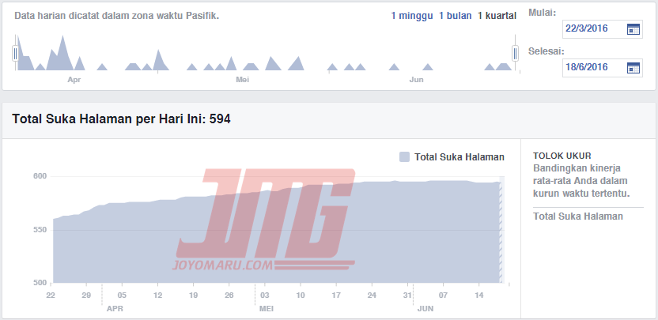The height and width of the screenshot is (320, 658).
Task: Click the x-axis date label 29
Action: point(86,296)
